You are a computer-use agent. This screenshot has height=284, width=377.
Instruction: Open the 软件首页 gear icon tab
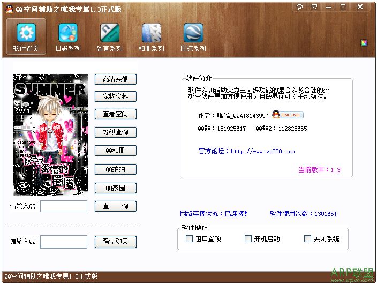pyautogui.click(x=26, y=36)
